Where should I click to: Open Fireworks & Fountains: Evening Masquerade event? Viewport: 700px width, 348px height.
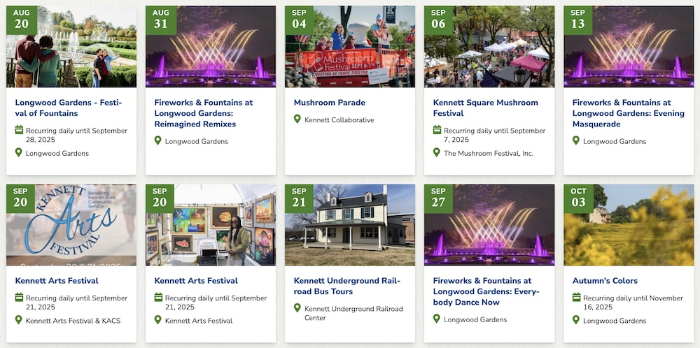[x=622, y=113]
